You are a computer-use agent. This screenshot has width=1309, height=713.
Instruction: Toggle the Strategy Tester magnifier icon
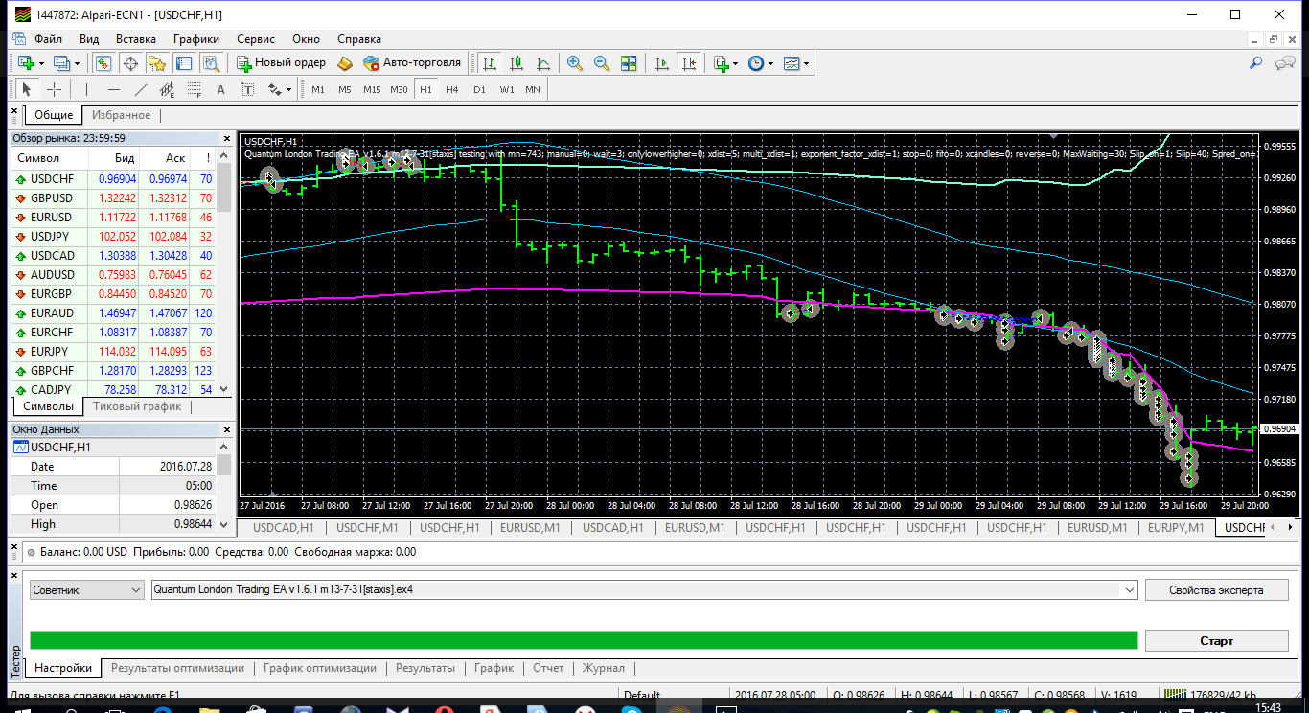[211, 63]
